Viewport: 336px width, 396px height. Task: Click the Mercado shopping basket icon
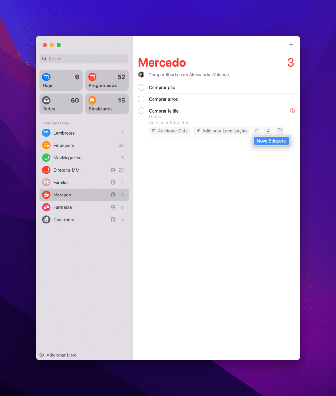(x=46, y=195)
